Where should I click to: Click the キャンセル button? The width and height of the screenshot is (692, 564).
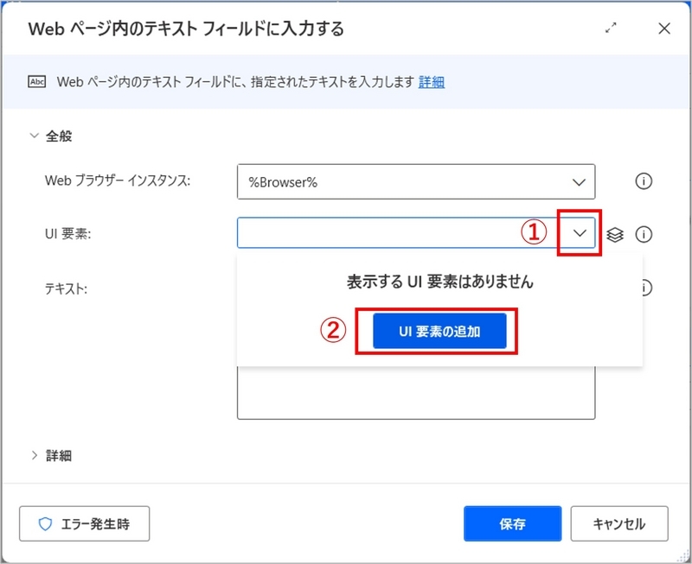(617, 523)
